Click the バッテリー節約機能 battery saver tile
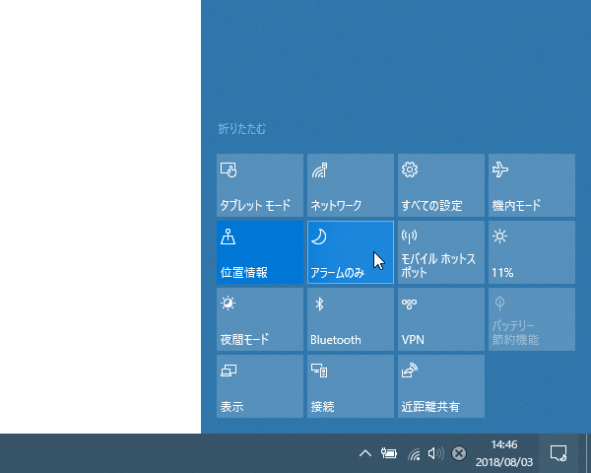The height and width of the screenshot is (473, 591). tap(532, 319)
